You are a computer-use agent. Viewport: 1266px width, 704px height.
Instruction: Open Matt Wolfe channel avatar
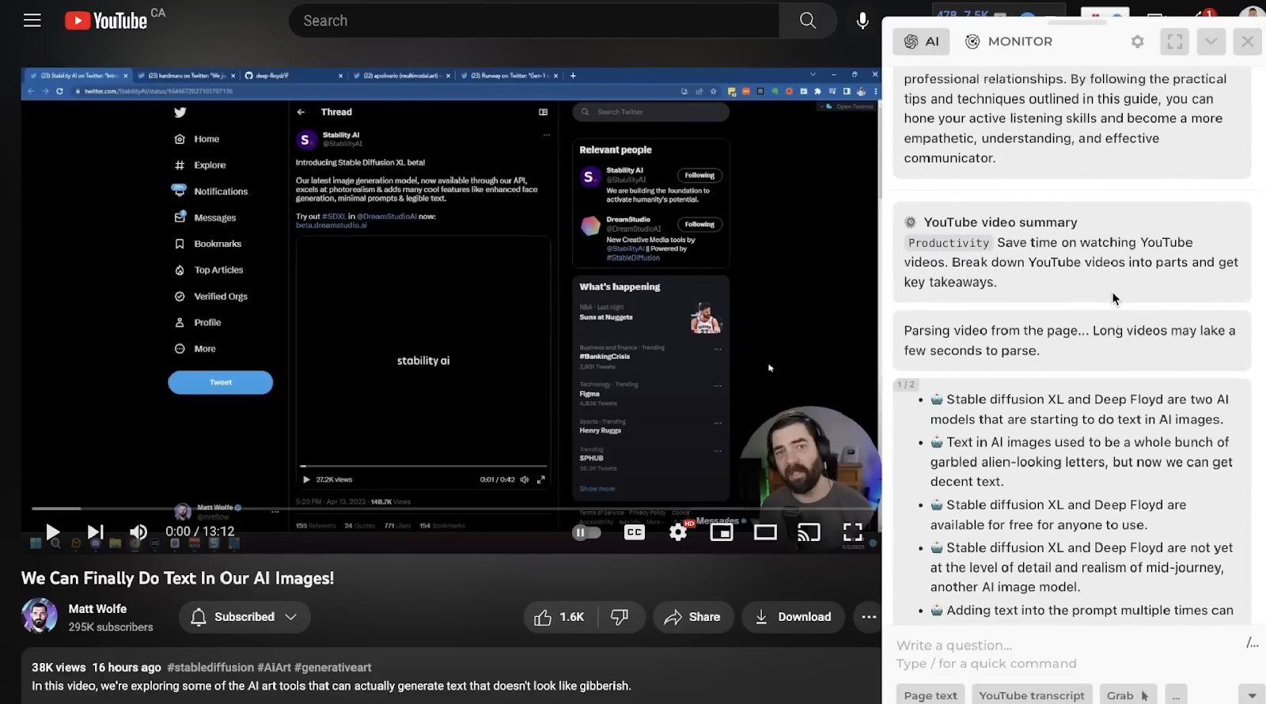point(40,616)
